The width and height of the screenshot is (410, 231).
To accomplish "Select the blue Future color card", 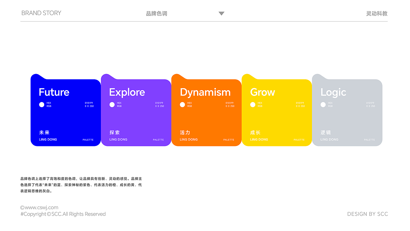I will [x=65, y=110].
